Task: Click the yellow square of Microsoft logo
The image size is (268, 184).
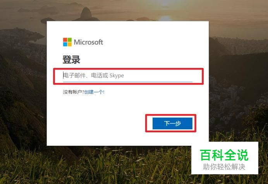Action: (x=70, y=44)
